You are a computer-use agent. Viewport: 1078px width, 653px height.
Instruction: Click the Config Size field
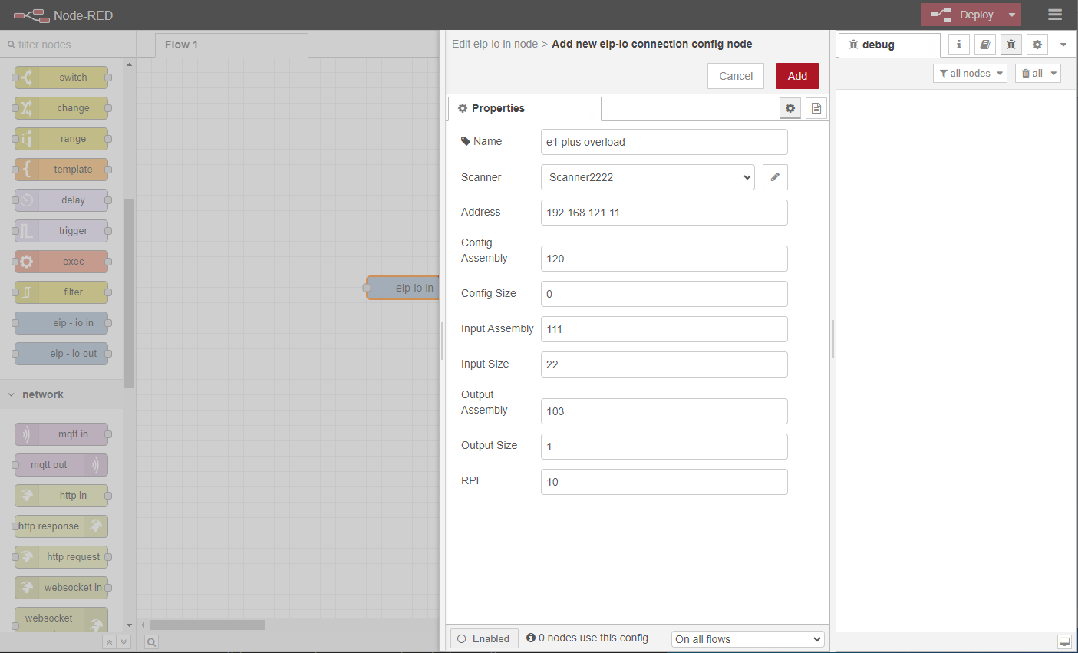point(664,294)
